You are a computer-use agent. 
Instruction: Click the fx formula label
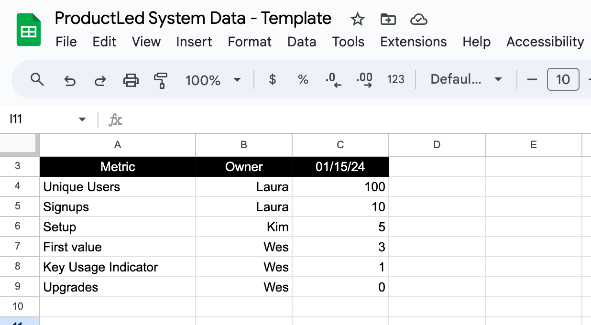[x=115, y=119]
